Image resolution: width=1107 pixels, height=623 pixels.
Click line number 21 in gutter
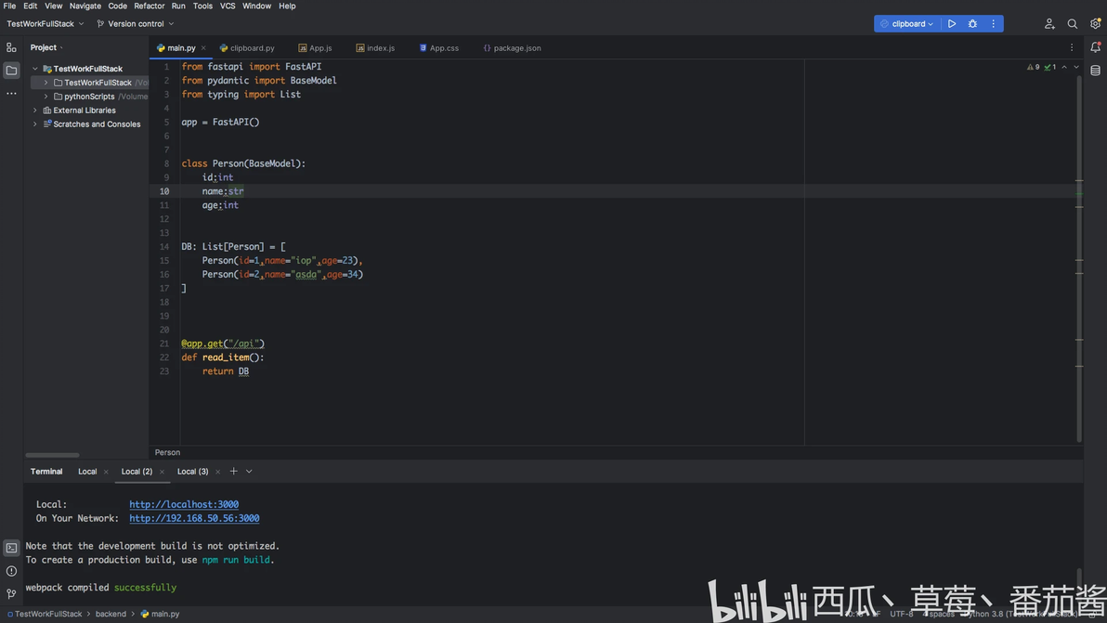(x=163, y=344)
